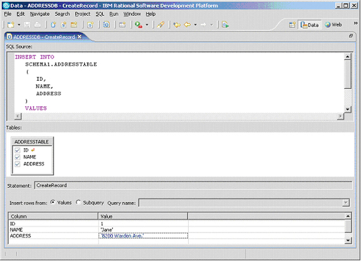
Task: Close the ADDRESSDB - CreateRecord tab
Action: [79, 37]
